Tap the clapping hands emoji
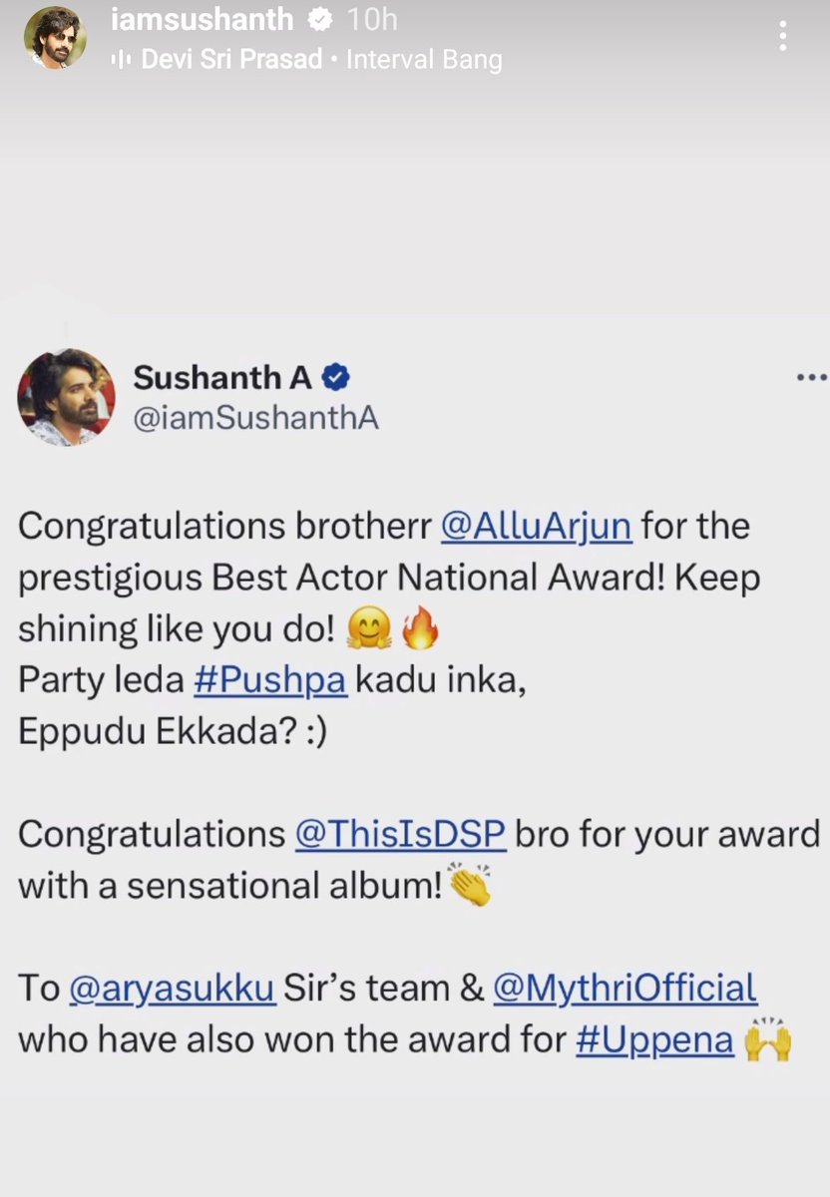This screenshot has height=1197, width=830. 471,884
